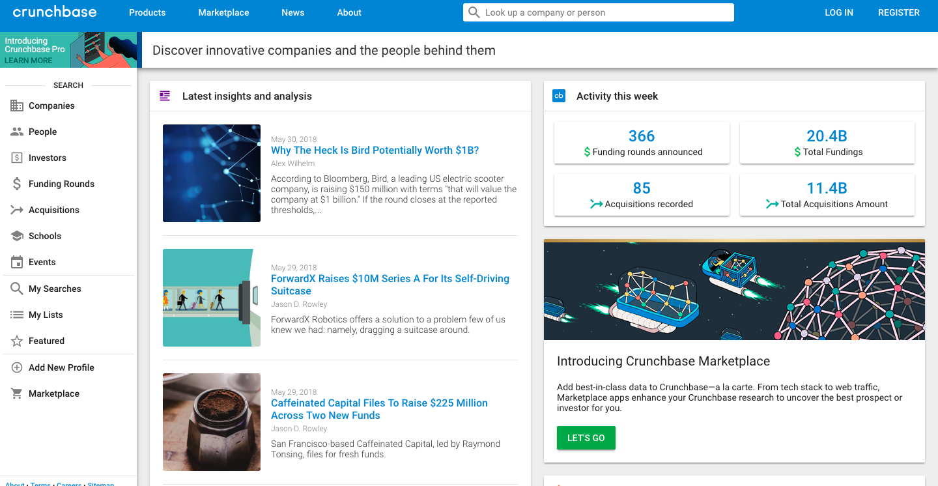Viewport: 938px width, 486px height.
Task: Open the suitcase illustration thumbnail for ForwardX
Action: click(x=212, y=298)
